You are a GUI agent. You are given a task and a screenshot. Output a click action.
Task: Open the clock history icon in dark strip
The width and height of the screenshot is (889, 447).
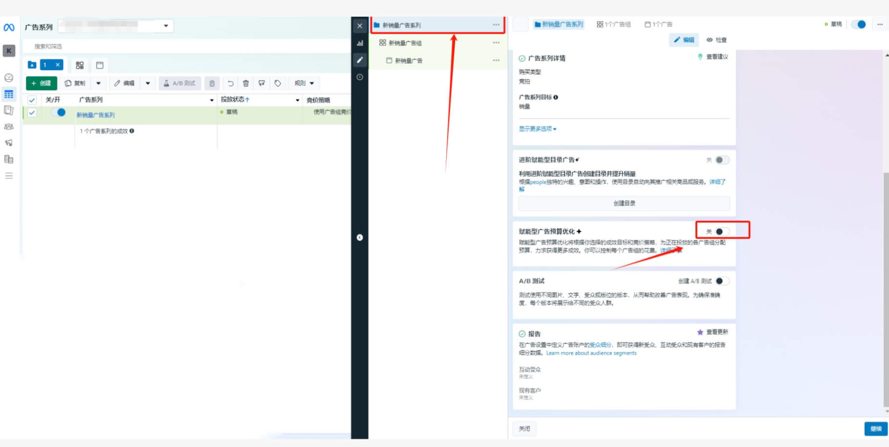360,77
